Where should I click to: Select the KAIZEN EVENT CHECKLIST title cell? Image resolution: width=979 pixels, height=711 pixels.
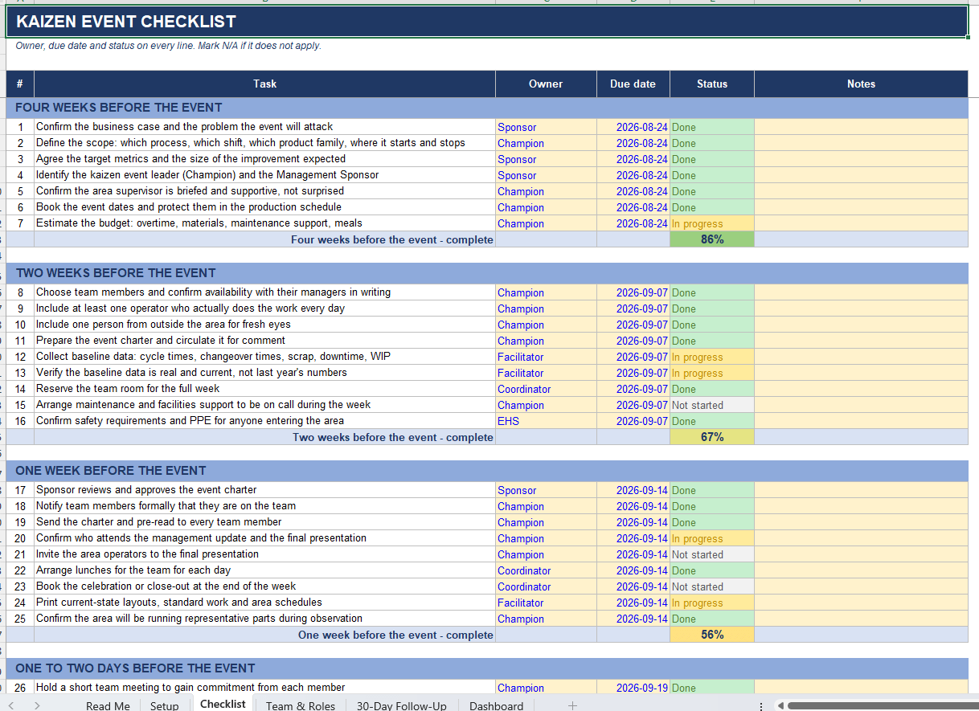[487, 22]
